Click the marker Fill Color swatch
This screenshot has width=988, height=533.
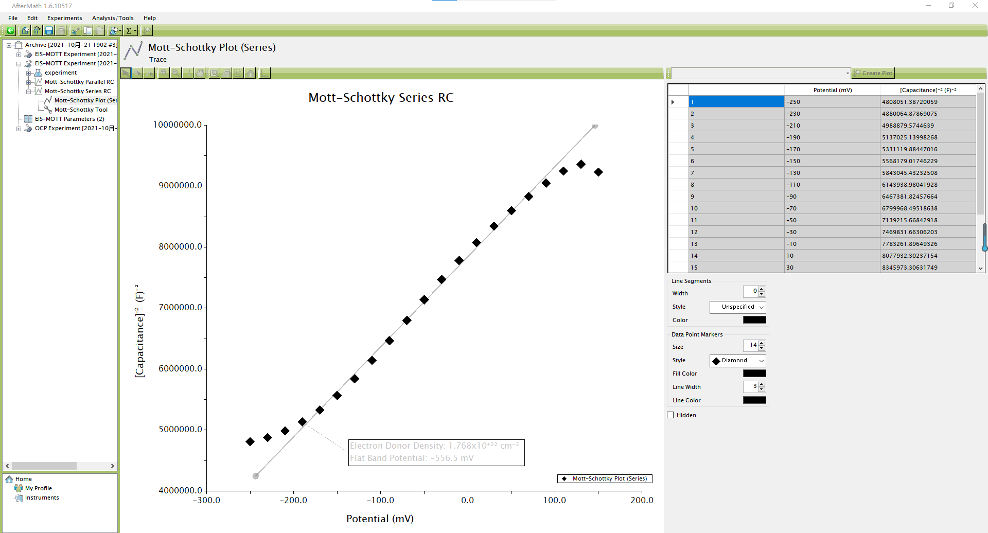pyautogui.click(x=754, y=374)
